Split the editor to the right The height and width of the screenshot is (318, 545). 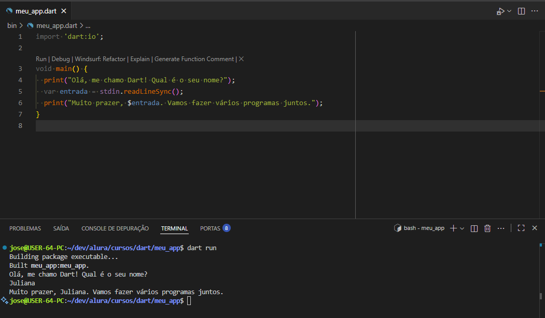click(x=521, y=11)
